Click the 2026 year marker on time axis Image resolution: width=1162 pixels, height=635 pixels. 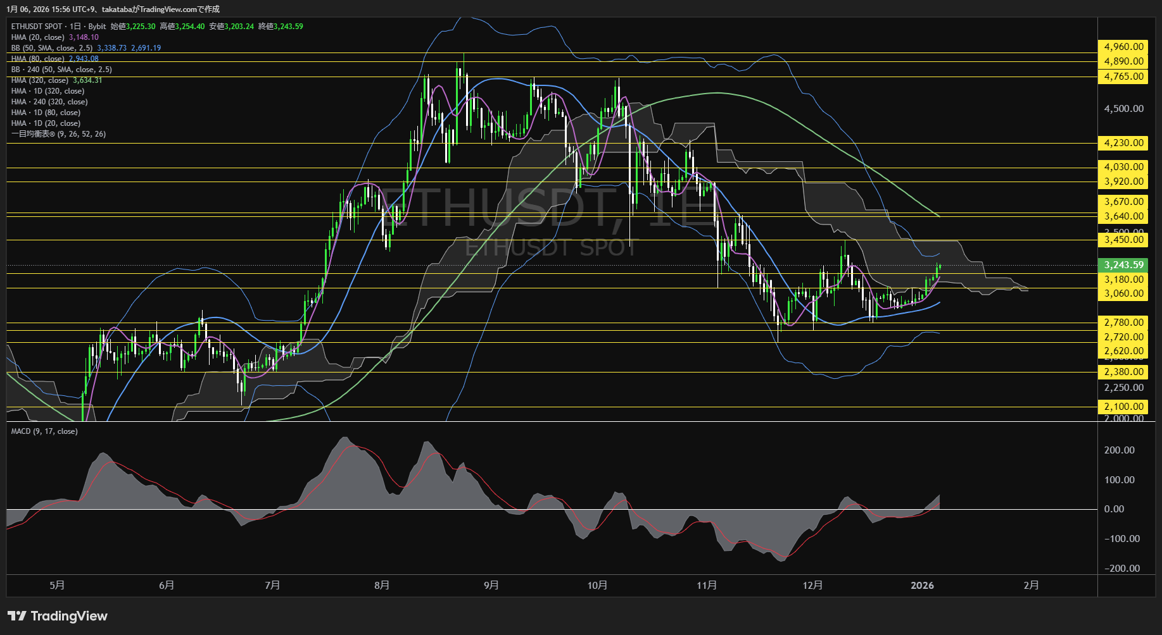tap(922, 586)
